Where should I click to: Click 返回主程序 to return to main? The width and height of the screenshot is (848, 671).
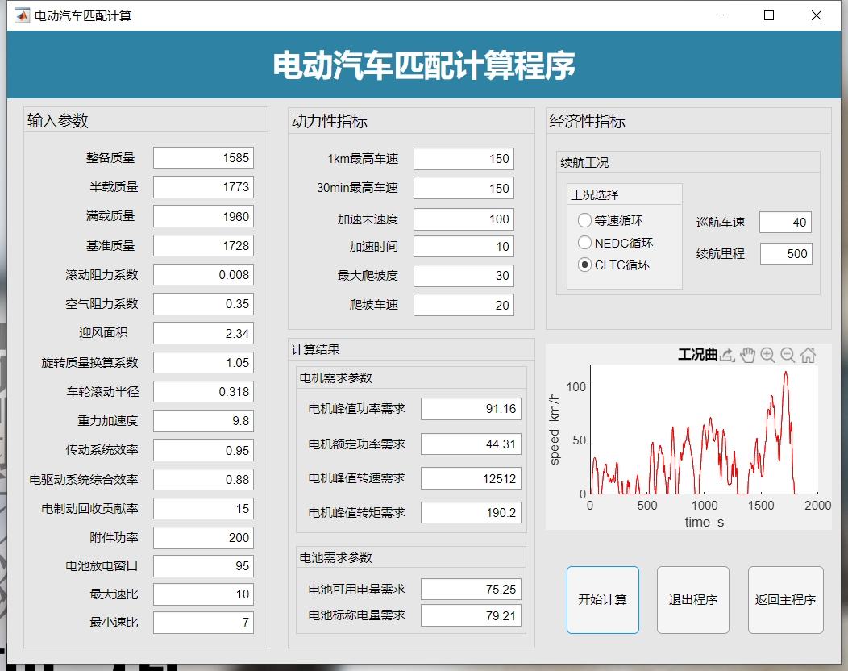click(785, 599)
